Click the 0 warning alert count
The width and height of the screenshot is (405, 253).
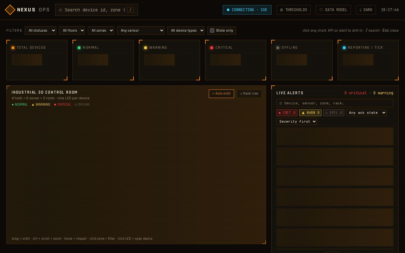click(x=383, y=93)
